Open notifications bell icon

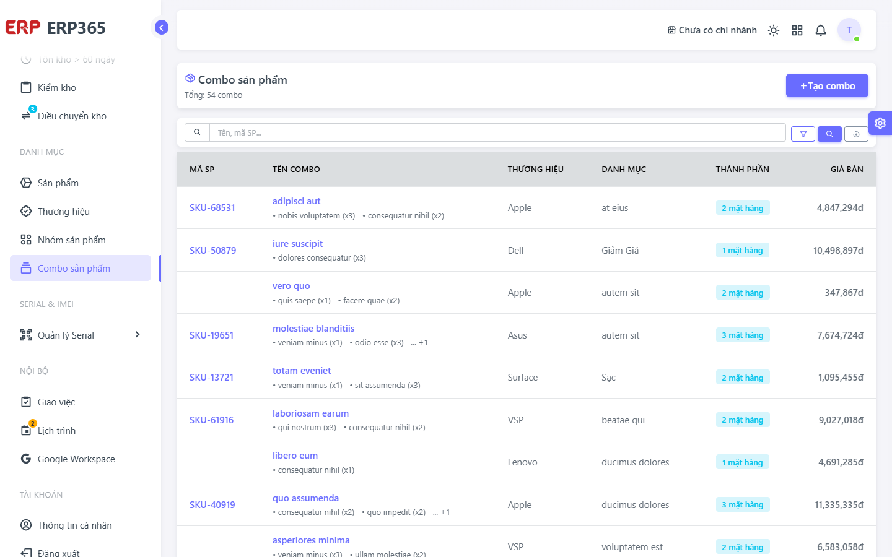click(821, 30)
